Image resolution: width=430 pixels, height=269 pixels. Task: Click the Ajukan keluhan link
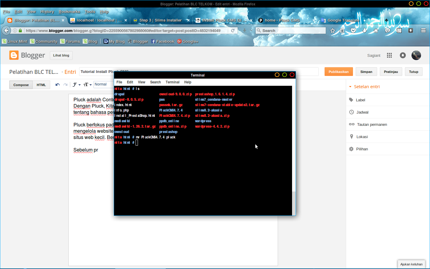click(411, 264)
